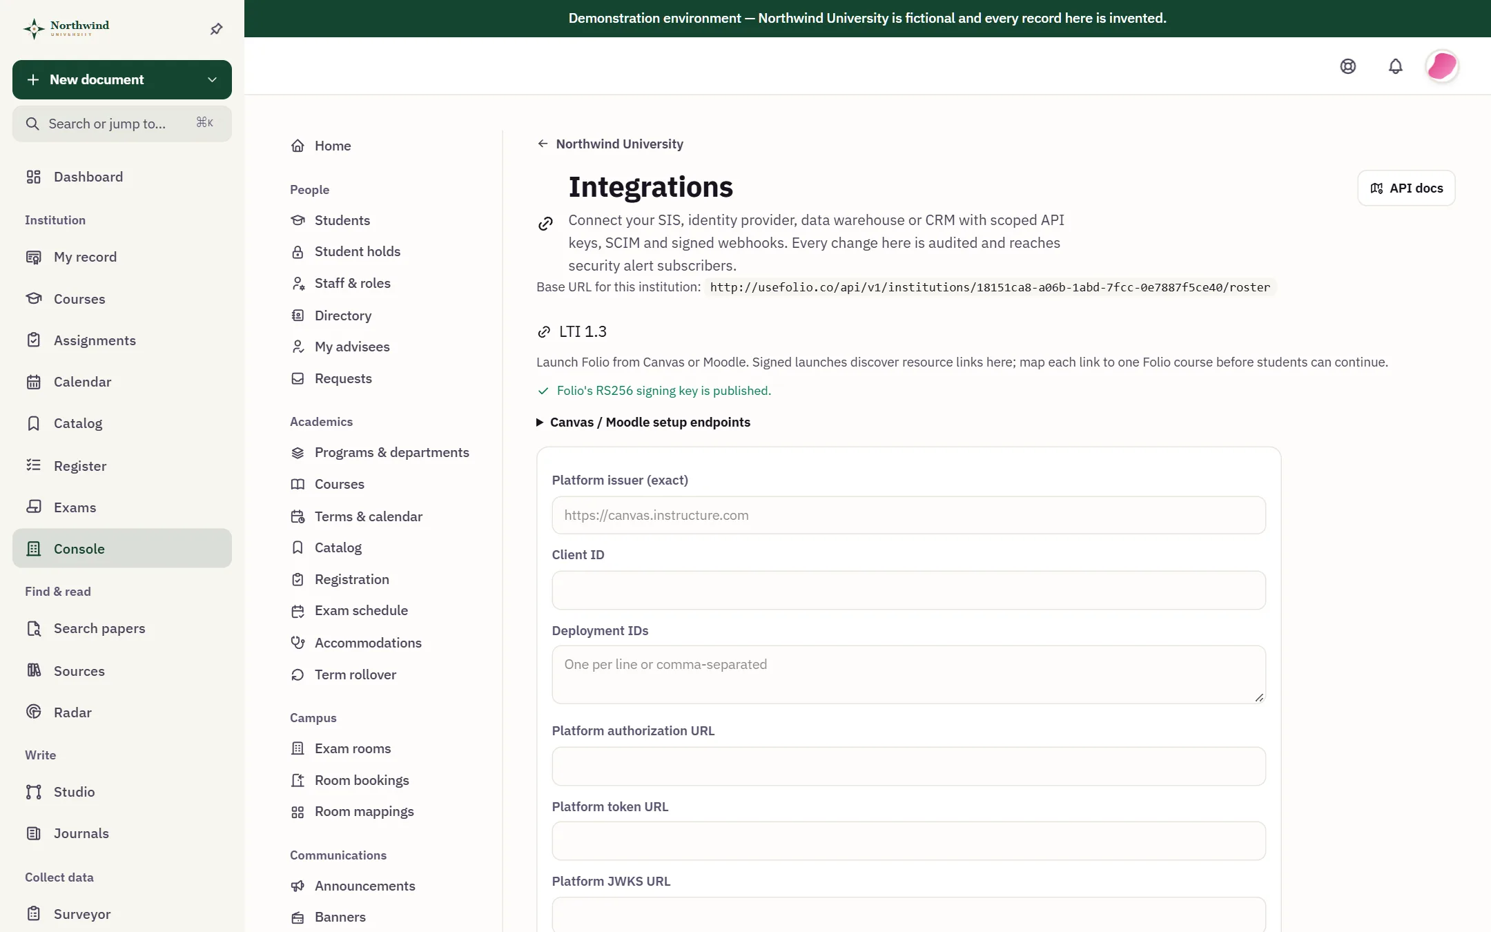Click the Announcements megaphone icon

[x=298, y=886]
